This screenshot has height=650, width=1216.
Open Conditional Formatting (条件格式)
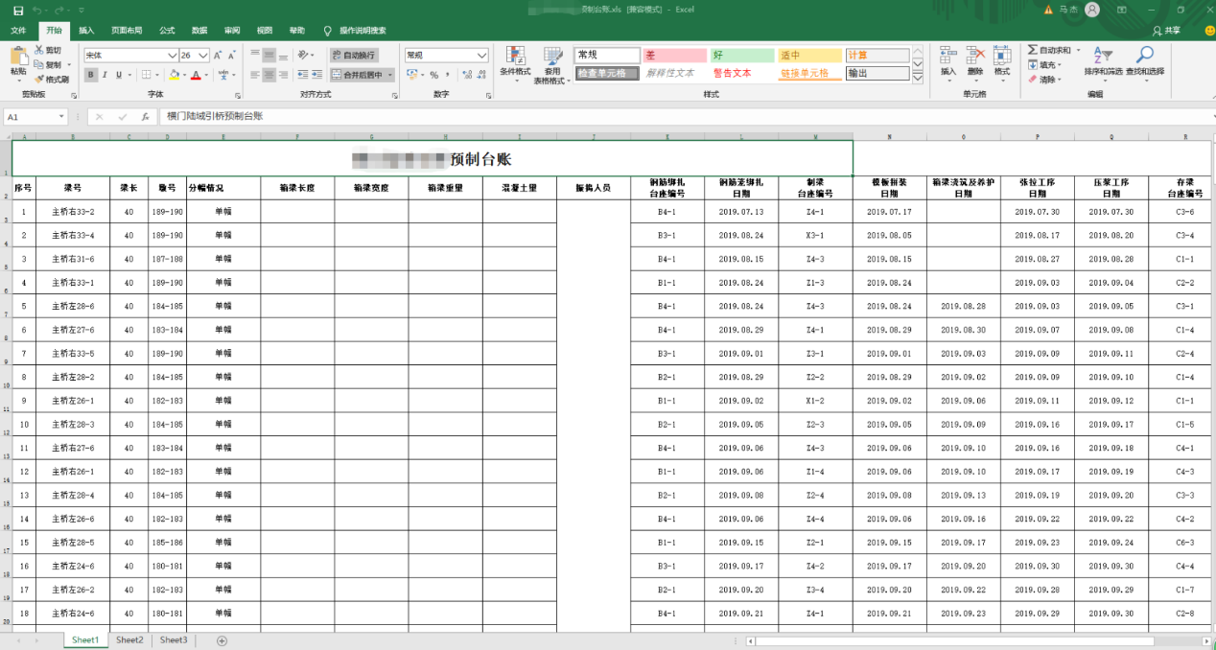pos(515,69)
